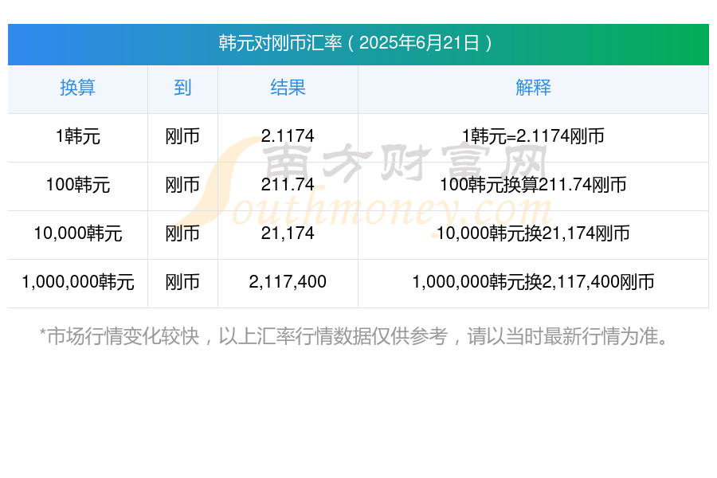This screenshot has height=478, width=717.
Task: Click the result value 2,117,400
Action: tap(288, 282)
